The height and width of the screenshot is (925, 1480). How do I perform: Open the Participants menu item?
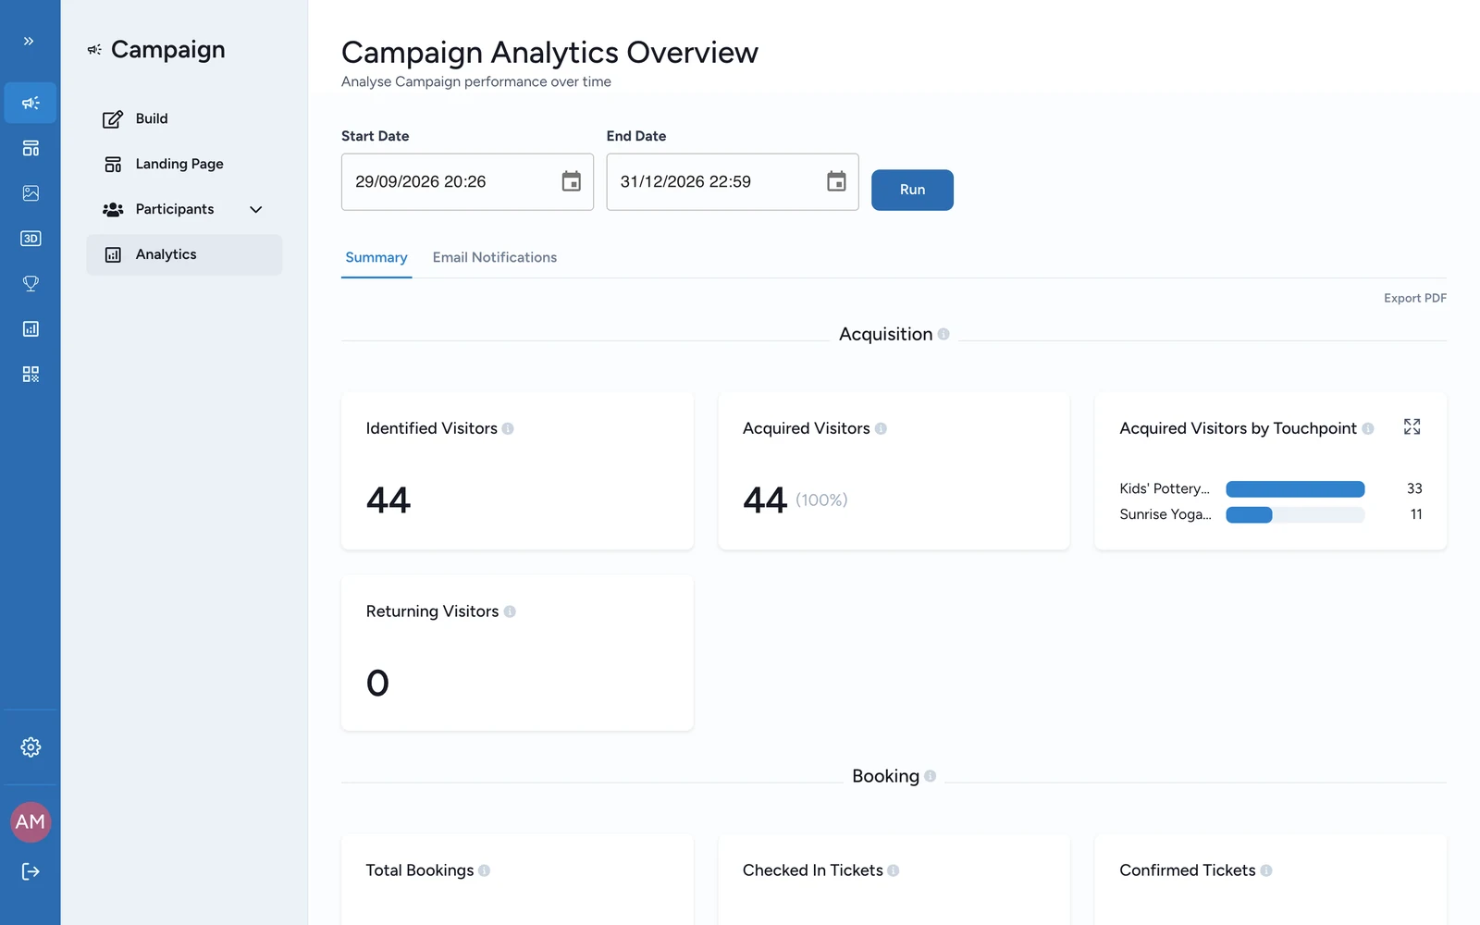[184, 209]
